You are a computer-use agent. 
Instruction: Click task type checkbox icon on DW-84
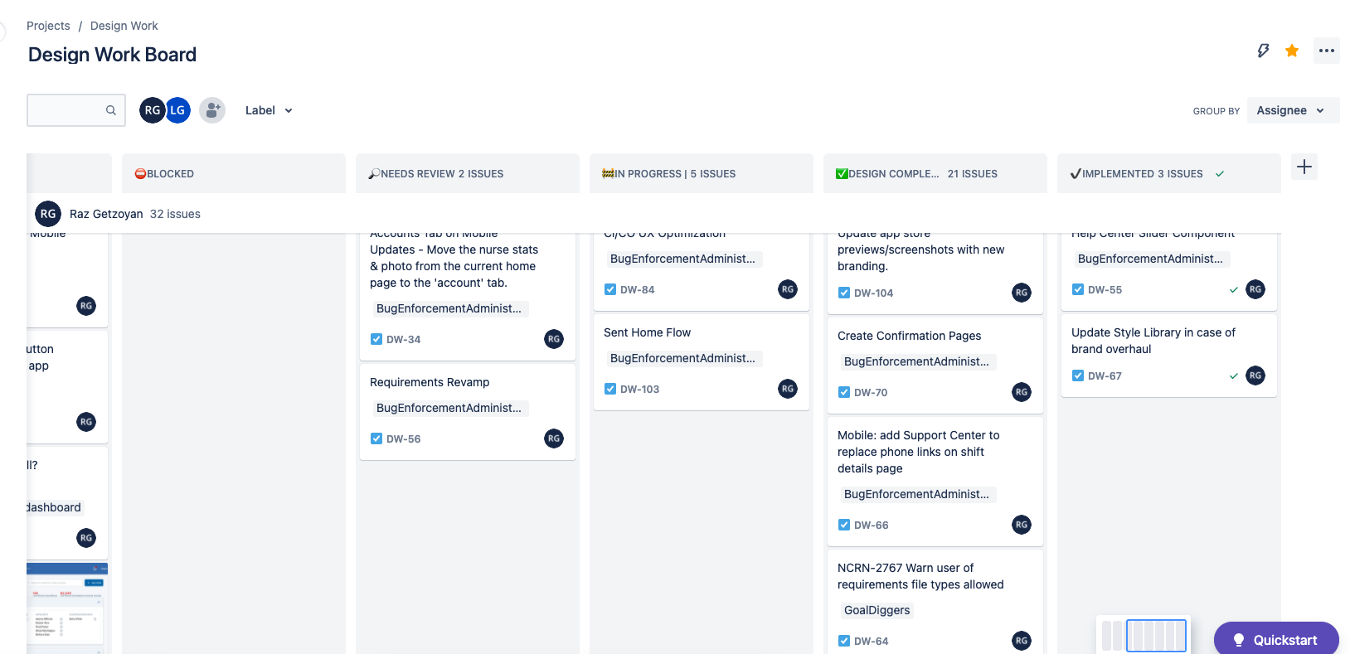(610, 289)
